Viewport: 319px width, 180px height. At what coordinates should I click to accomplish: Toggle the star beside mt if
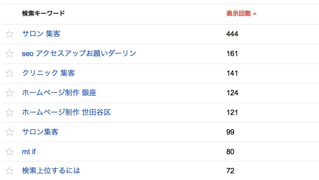click(9, 152)
